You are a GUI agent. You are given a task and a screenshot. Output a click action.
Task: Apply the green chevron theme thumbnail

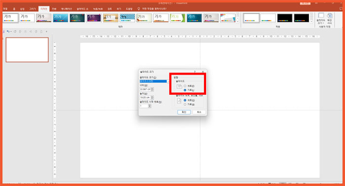(x=177, y=18)
